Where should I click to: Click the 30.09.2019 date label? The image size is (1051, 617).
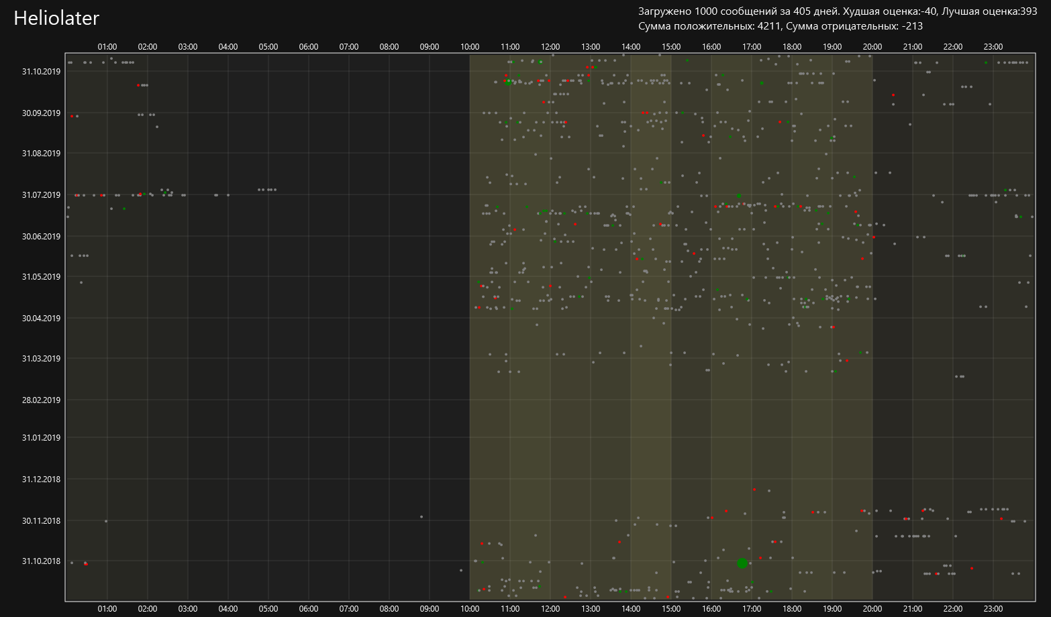coord(41,113)
